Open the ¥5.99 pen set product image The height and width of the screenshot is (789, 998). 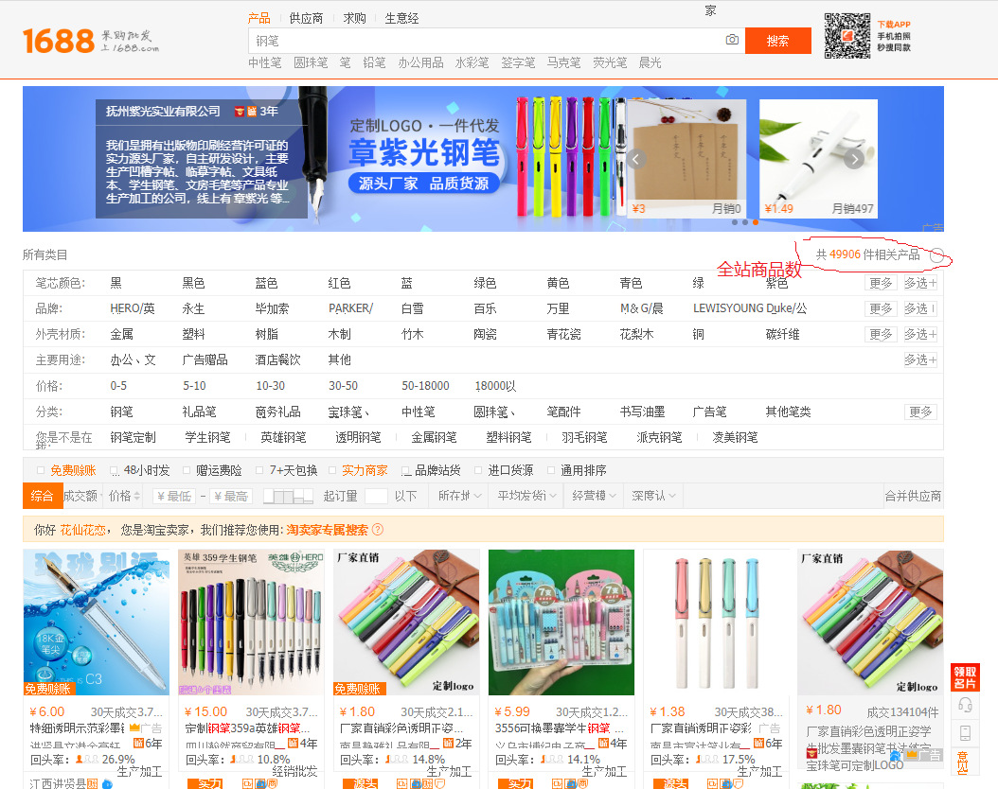tap(561, 622)
